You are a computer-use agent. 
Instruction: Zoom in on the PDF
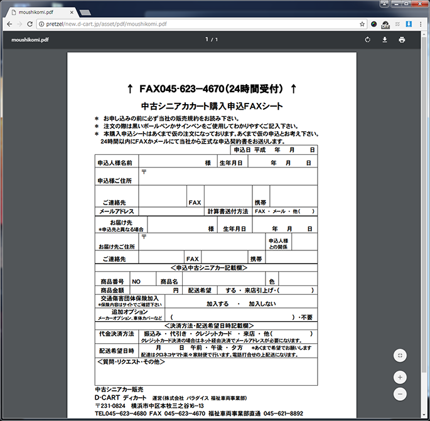[x=400, y=378]
